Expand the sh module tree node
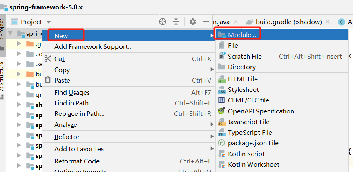Screen dimensions: 353x172 [19, 105]
